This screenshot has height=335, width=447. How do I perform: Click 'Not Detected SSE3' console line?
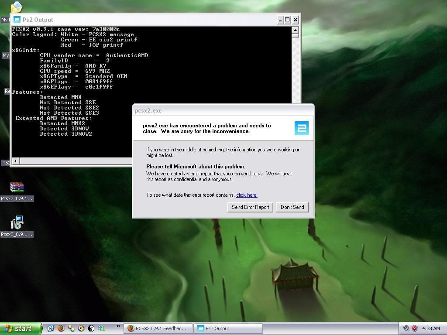click(69, 113)
